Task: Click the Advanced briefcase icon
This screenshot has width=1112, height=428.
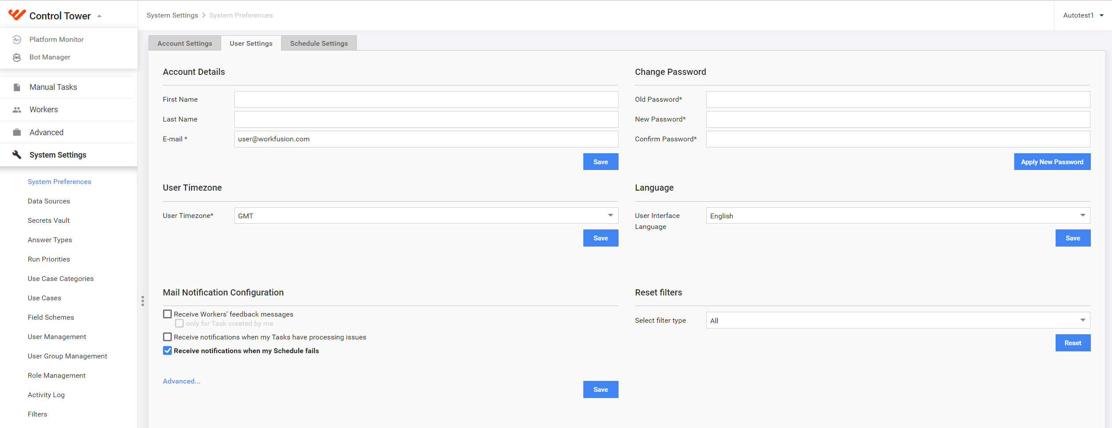Action: [17, 133]
